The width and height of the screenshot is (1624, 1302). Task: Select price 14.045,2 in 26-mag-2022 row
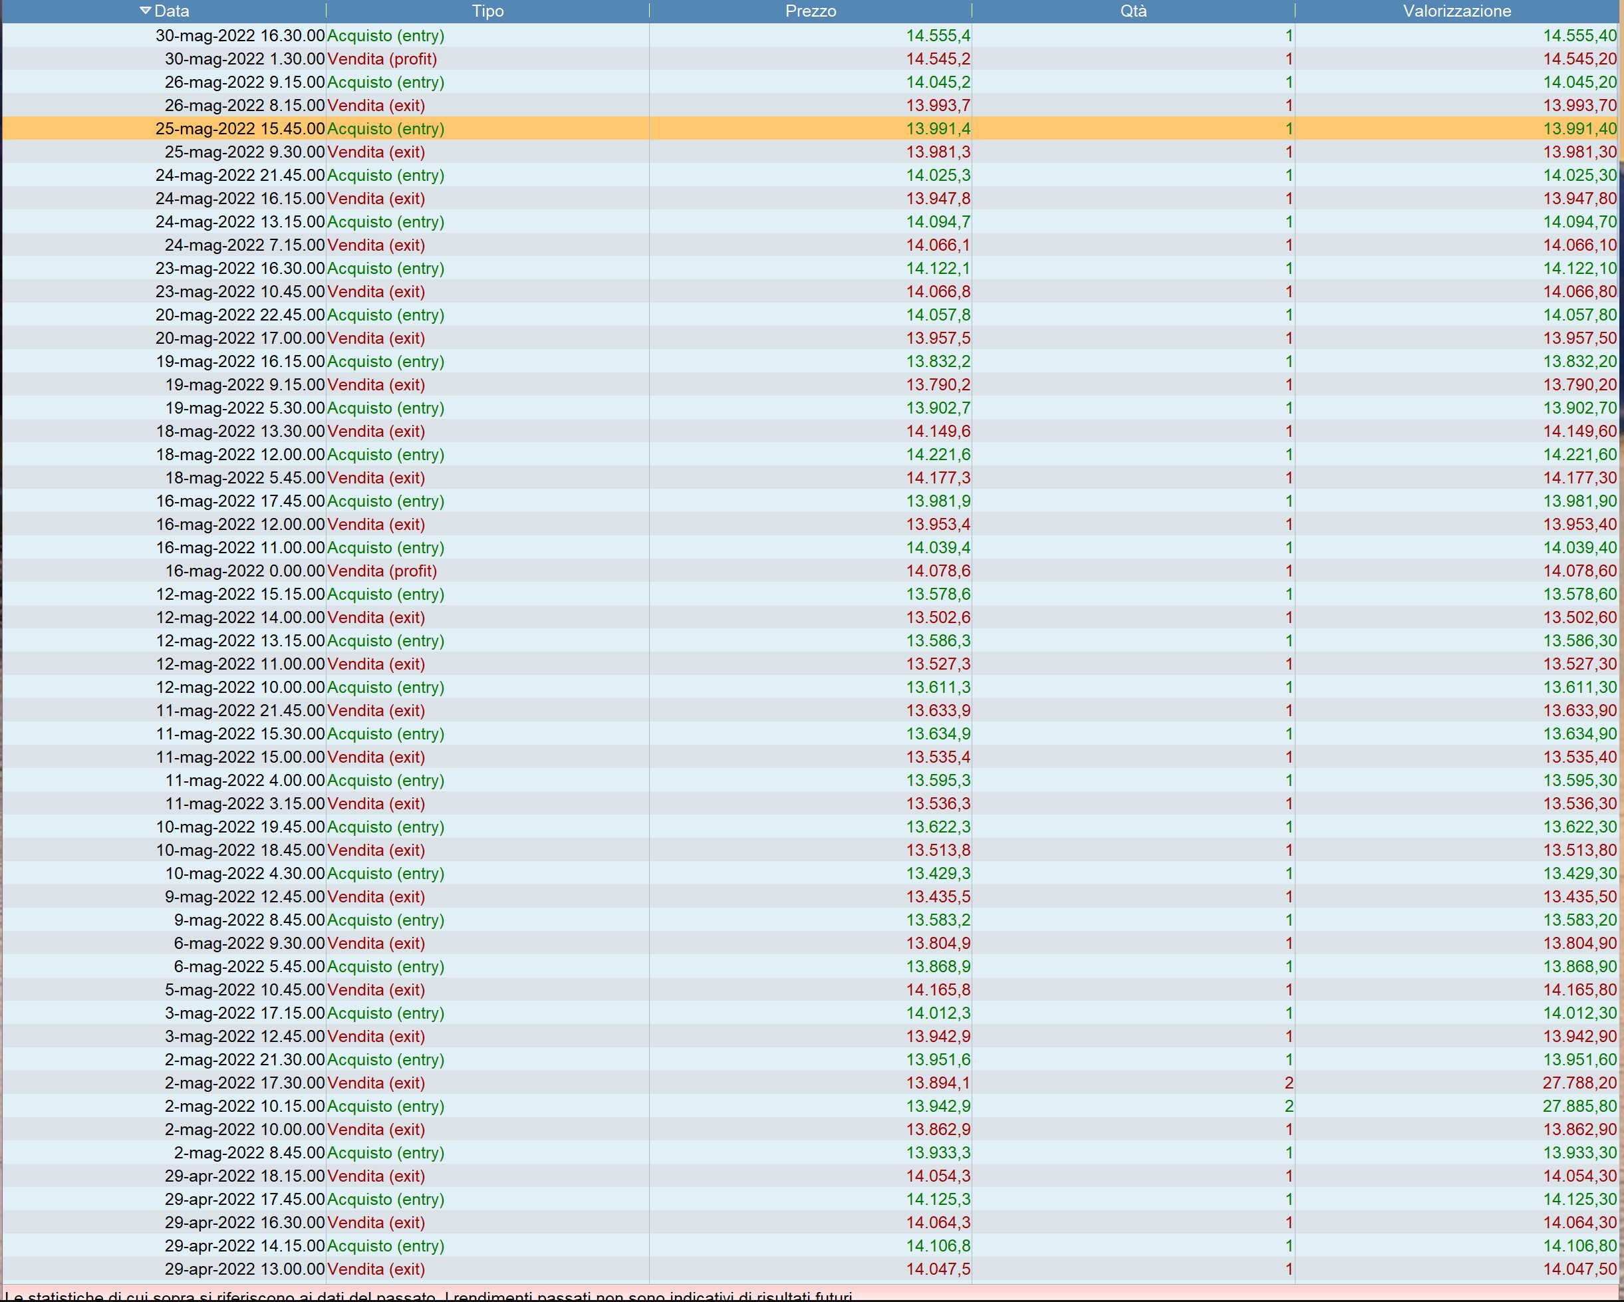coord(938,82)
